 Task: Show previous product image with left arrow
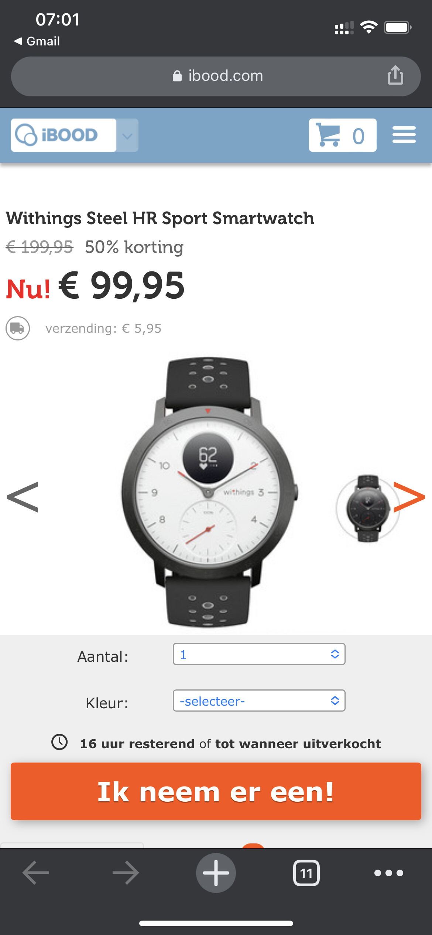point(23,497)
